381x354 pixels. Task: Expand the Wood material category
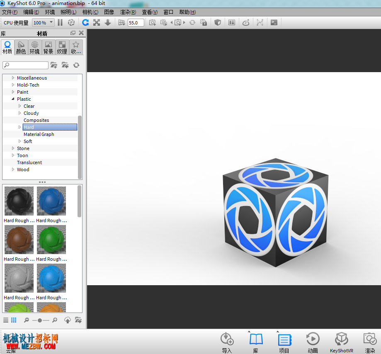[13, 170]
